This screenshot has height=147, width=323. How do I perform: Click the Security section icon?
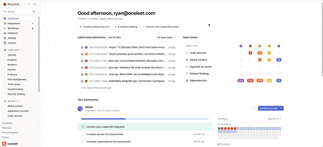(5, 101)
